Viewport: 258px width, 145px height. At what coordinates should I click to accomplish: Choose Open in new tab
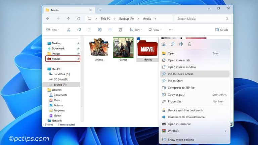click(x=195, y=60)
